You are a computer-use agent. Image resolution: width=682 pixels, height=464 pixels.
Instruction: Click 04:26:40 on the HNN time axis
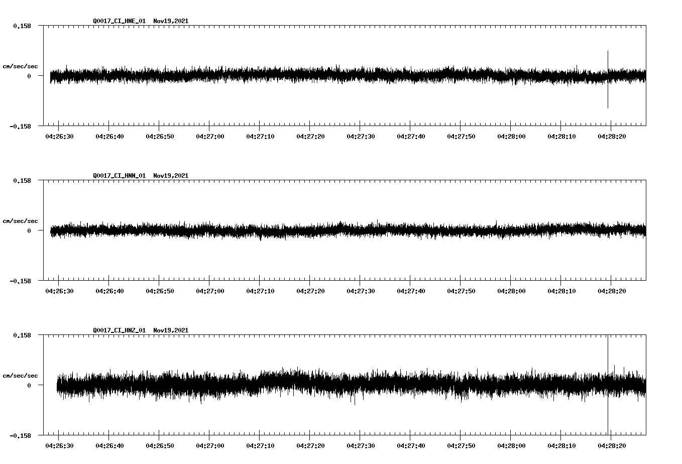click(109, 291)
